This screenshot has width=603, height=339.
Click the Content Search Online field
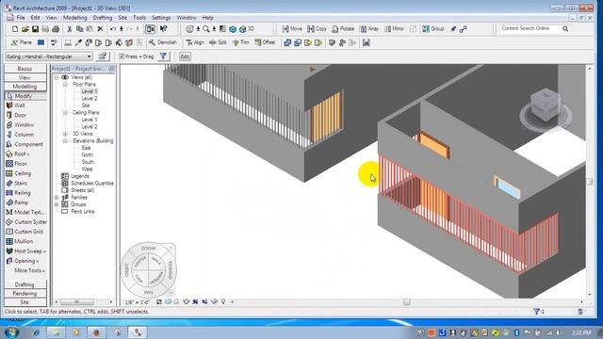(x=530, y=28)
